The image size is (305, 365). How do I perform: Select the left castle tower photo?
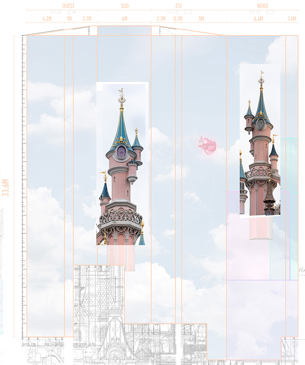pyautogui.click(x=122, y=164)
